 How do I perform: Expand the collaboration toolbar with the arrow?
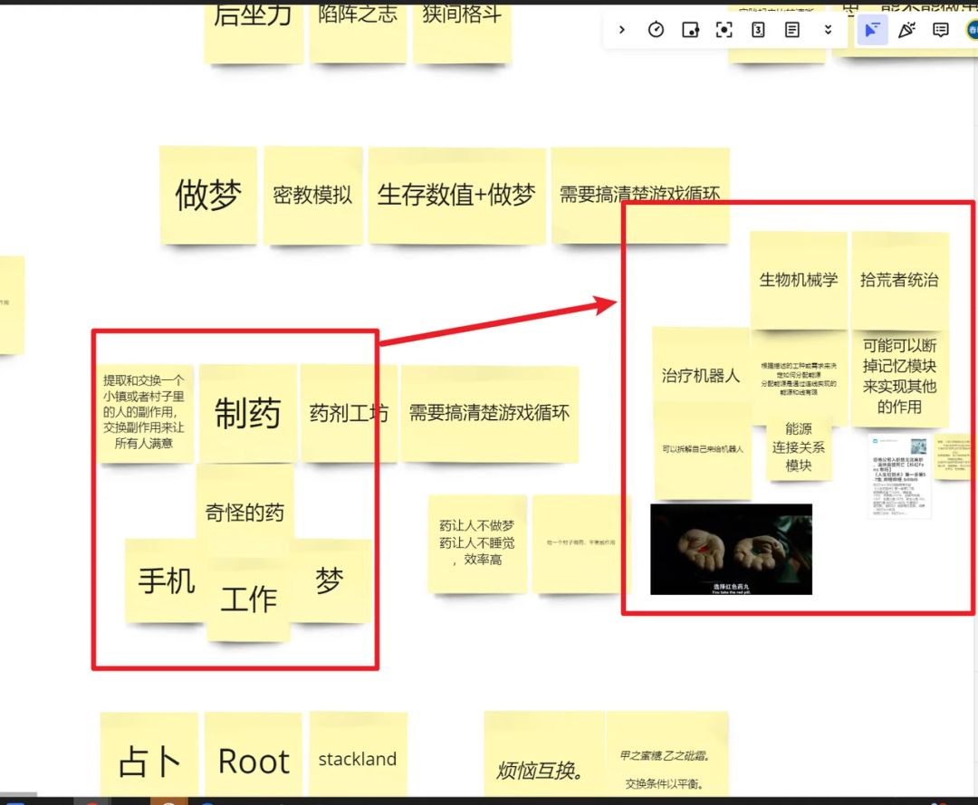coord(621,29)
